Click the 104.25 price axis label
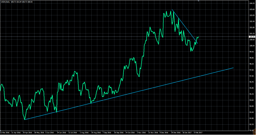Viewport: 256px width, 135px height. click(252, 4)
